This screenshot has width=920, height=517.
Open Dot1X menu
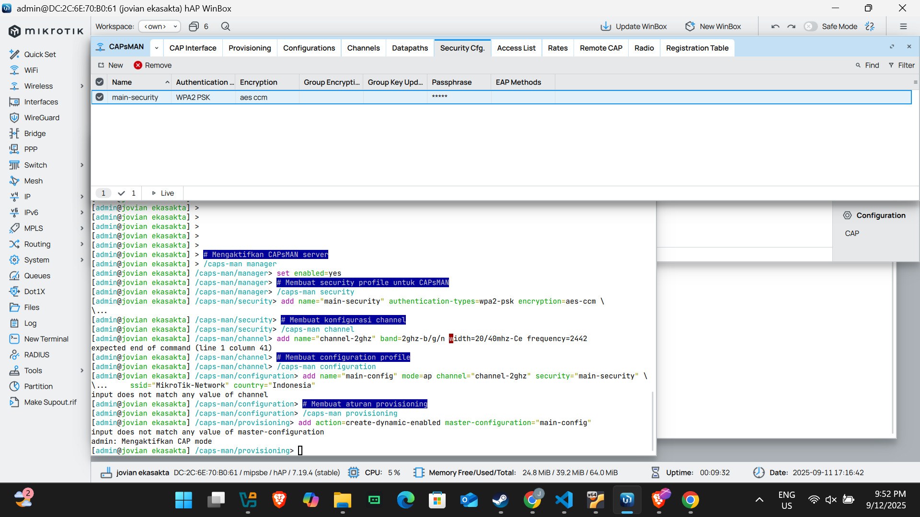click(x=34, y=291)
